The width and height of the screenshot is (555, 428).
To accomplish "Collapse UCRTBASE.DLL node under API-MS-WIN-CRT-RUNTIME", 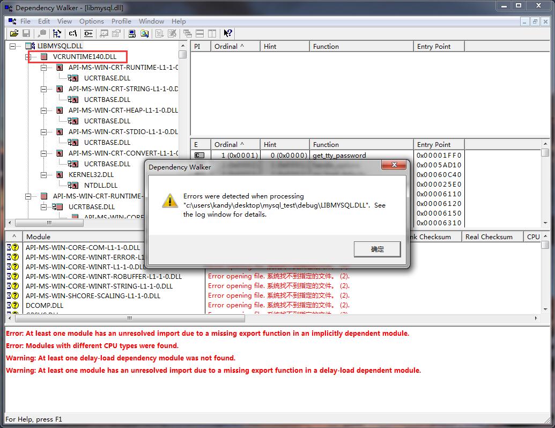I will [x=43, y=206].
